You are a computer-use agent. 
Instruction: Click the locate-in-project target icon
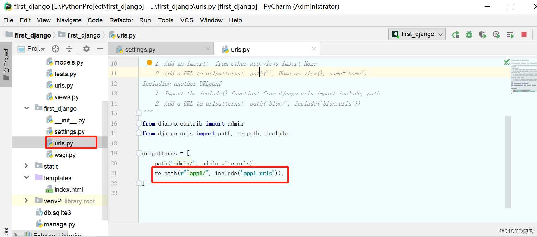[x=55, y=49]
